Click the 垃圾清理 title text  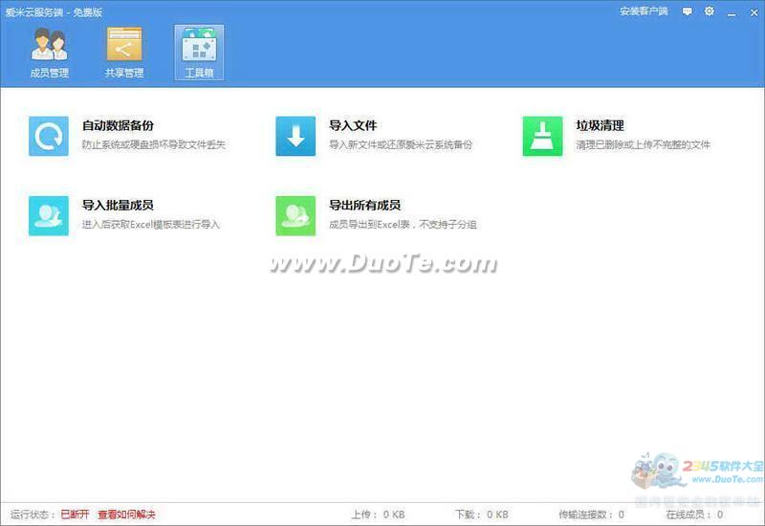[x=600, y=125]
